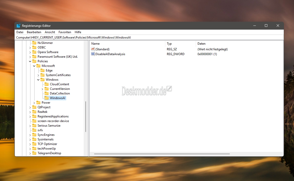The height and width of the screenshot is (181, 294).
Task: Click the Windows folder icon in tree
Action: (x=42, y=80)
